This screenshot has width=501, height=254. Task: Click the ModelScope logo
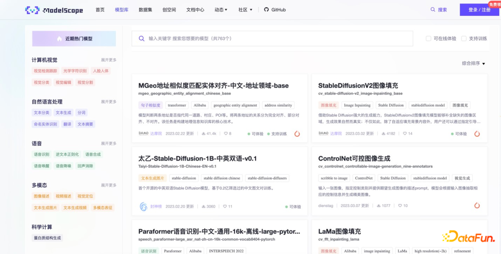click(x=54, y=10)
